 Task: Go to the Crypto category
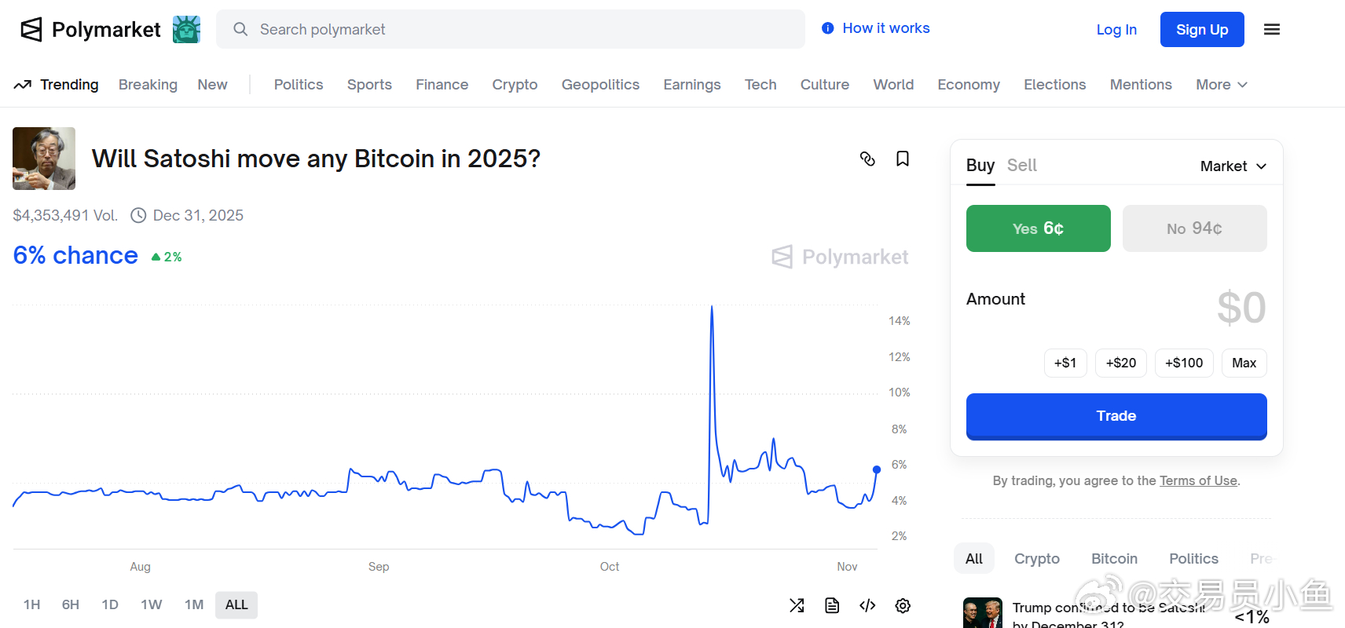(x=515, y=85)
